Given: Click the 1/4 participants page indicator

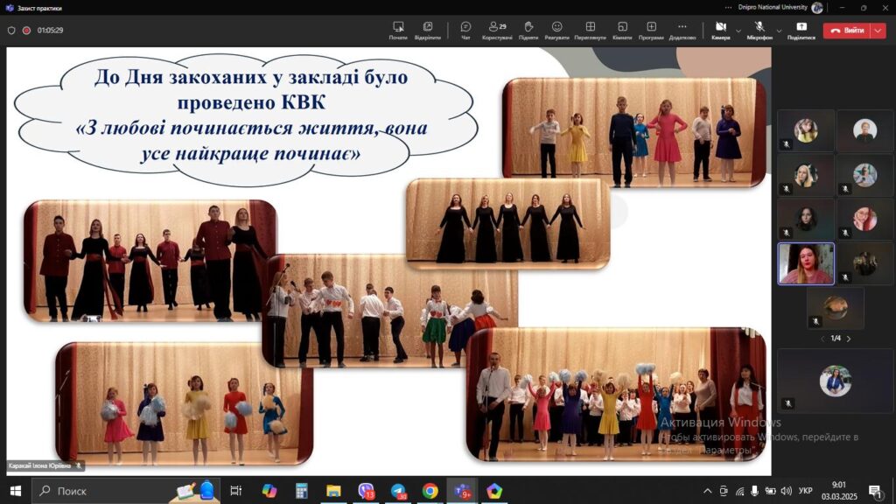Looking at the screenshot, I should click(836, 339).
